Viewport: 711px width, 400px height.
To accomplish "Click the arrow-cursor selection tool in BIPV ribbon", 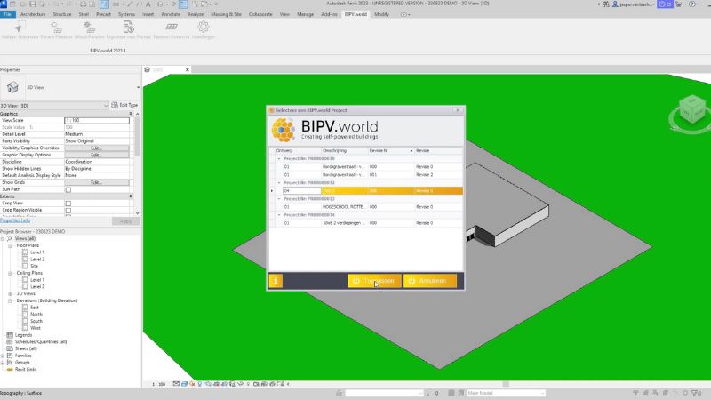I will (x=19, y=28).
